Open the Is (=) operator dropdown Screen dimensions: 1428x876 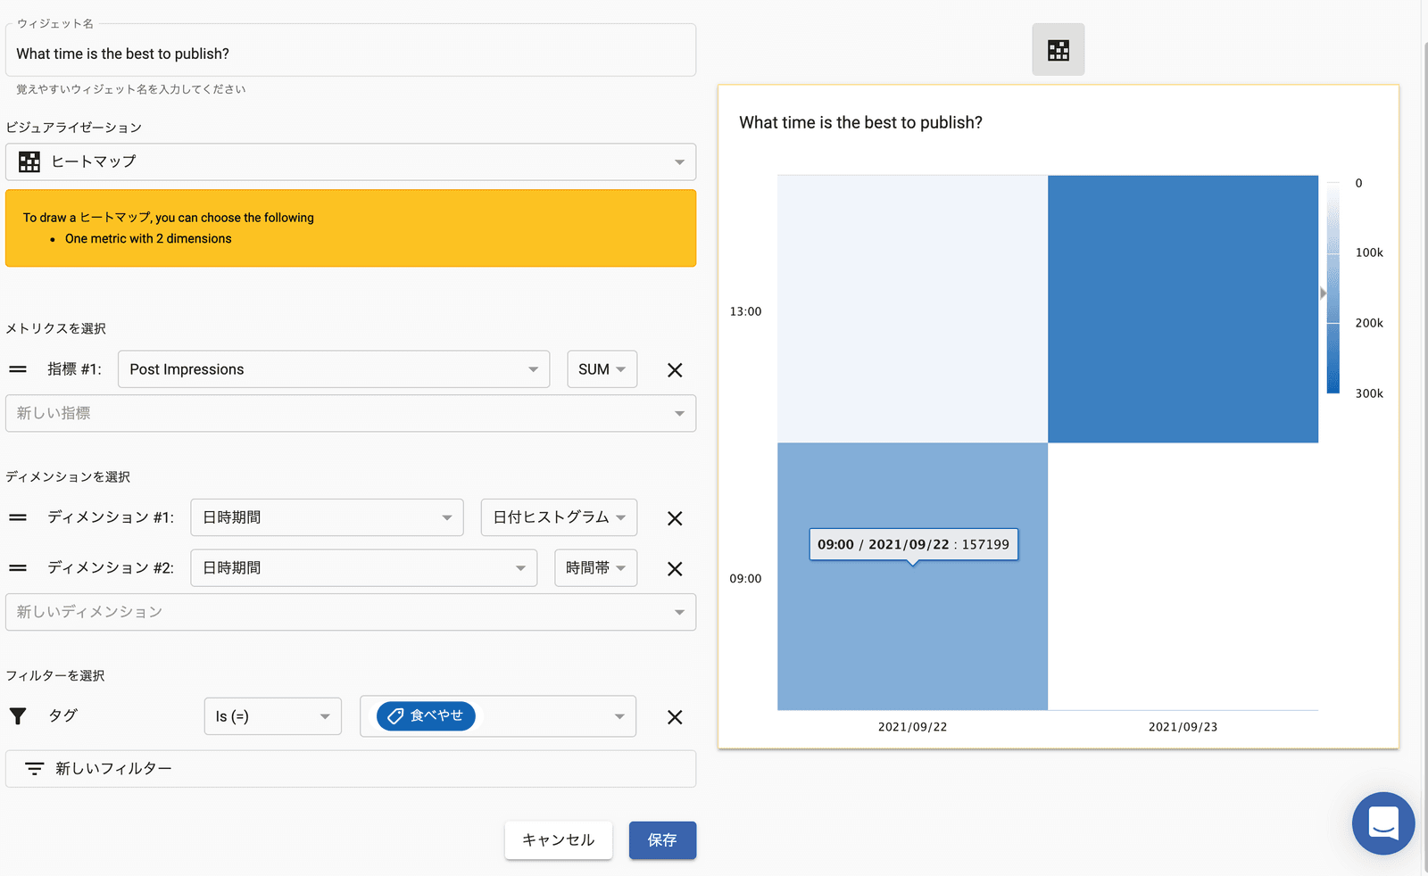pyautogui.click(x=272, y=716)
